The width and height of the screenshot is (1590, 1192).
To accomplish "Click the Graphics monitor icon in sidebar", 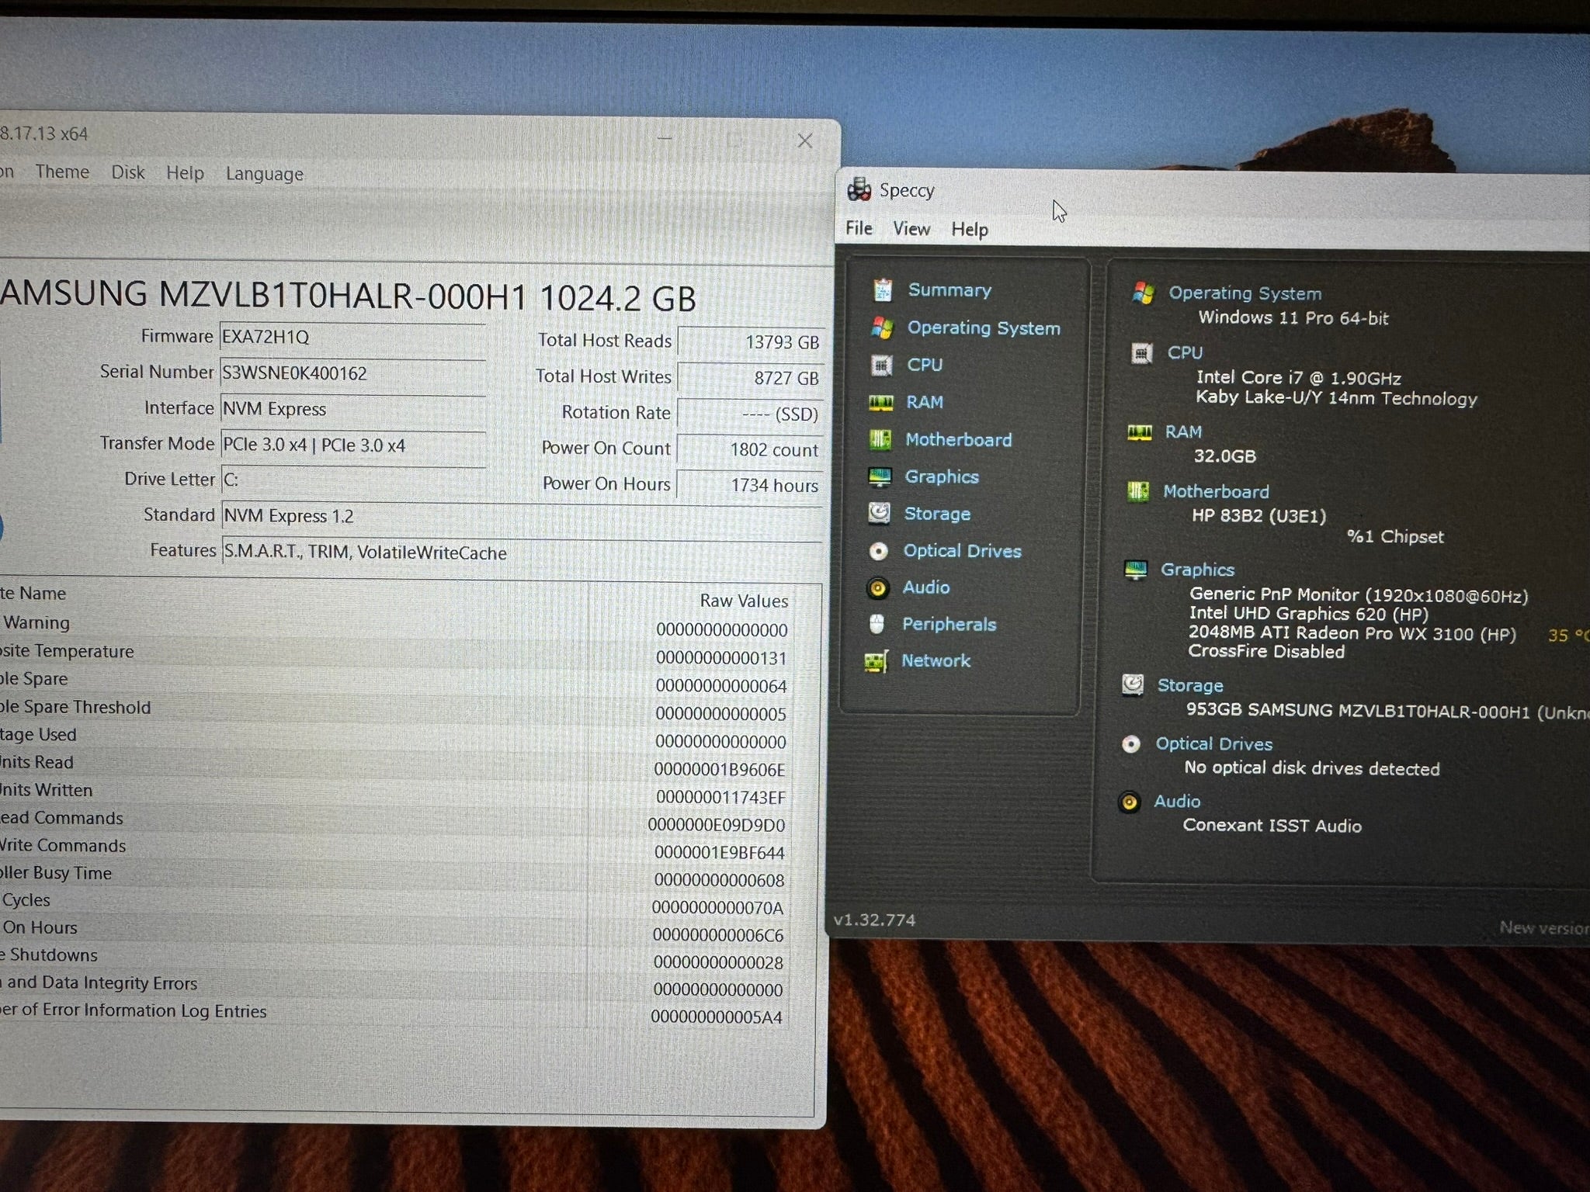I will click(x=880, y=476).
